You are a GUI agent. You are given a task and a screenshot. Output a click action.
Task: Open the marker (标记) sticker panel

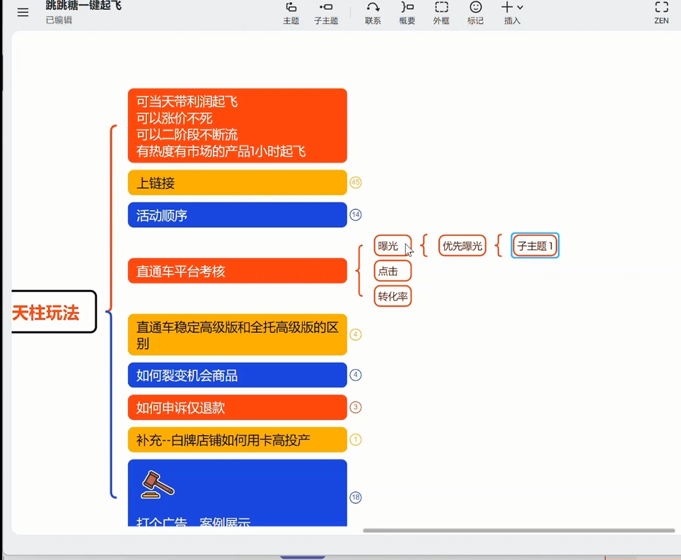click(x=475, y=12)
